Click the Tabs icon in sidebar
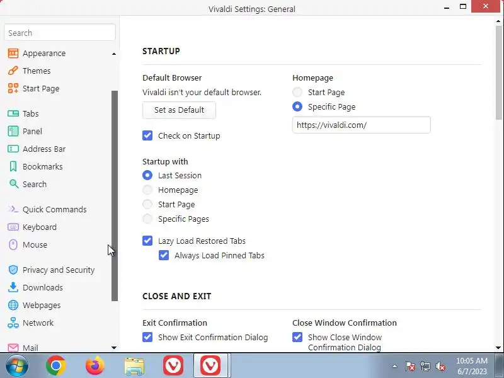 (x=13, y=113)
